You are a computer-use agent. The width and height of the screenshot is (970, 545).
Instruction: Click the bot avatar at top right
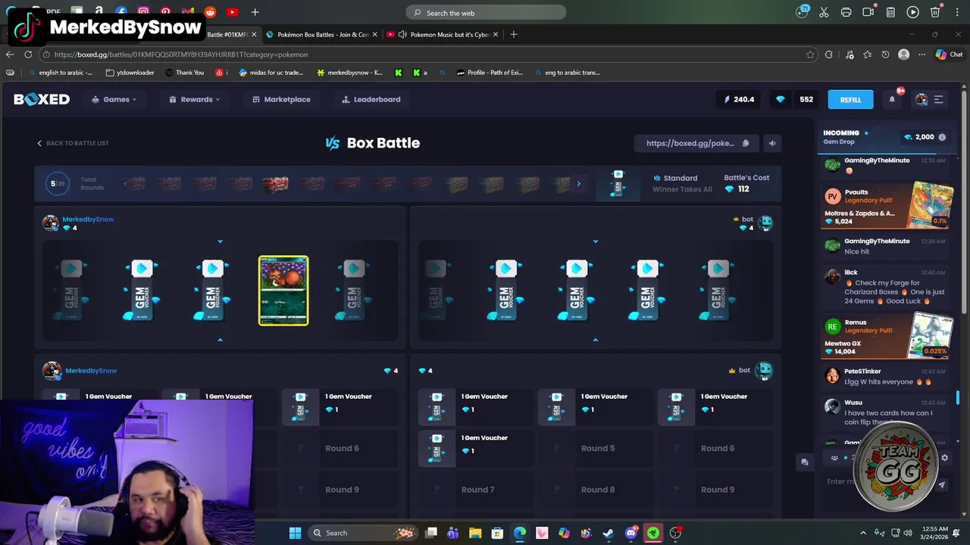click(765, 223)
